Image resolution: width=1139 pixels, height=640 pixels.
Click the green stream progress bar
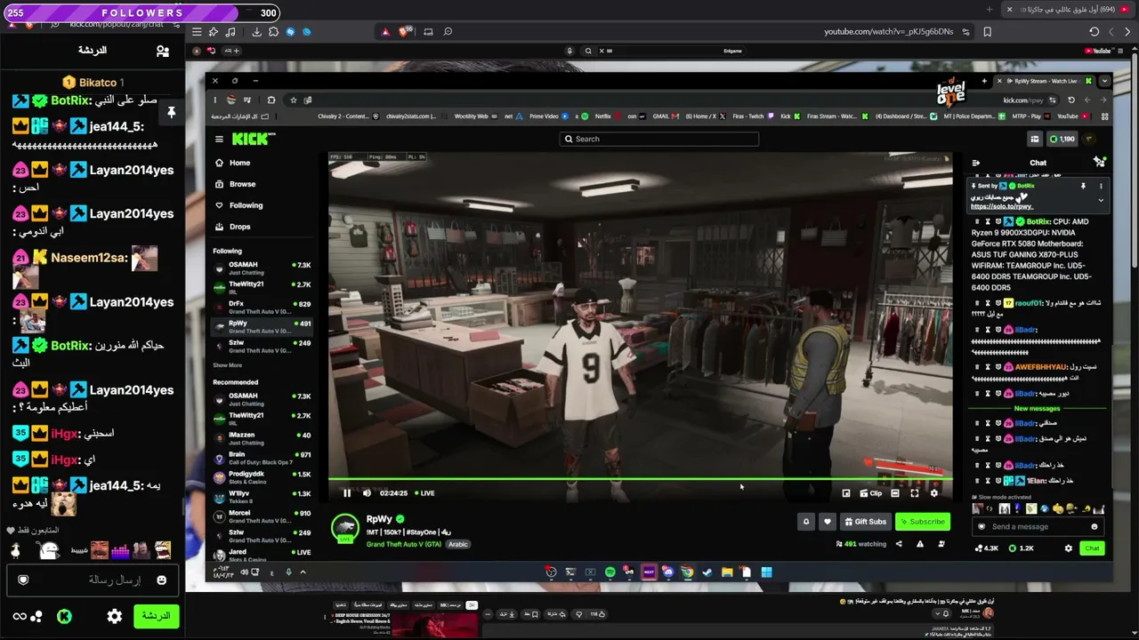coord(641,480)
